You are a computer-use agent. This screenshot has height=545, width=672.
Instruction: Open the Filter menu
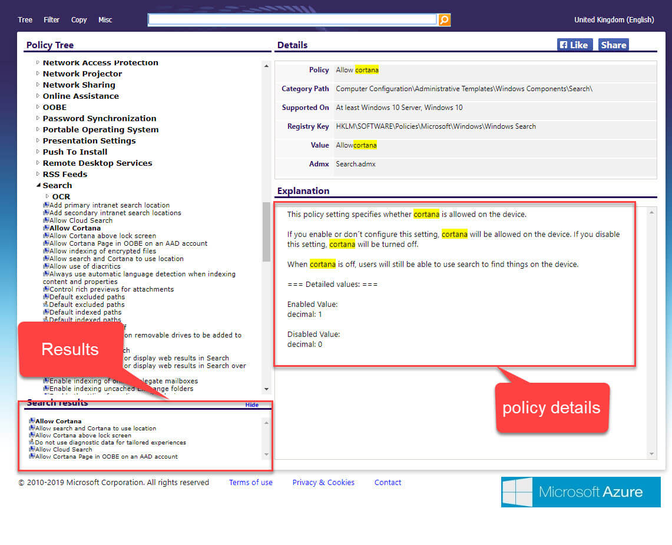pyautogui.click(x=51, y=19)
